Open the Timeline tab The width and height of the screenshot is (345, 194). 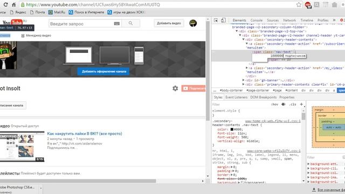coord(307,20)
